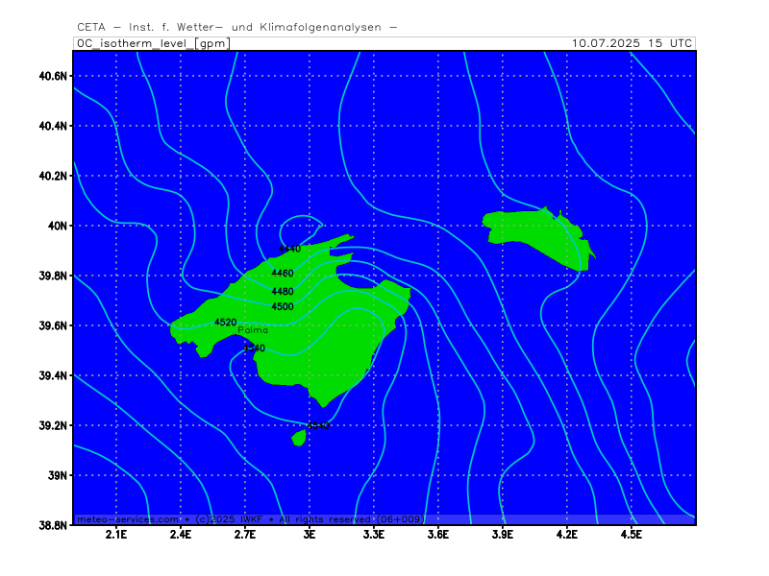
Task: Click the 4440 contour label
Action: coord(290,249)
